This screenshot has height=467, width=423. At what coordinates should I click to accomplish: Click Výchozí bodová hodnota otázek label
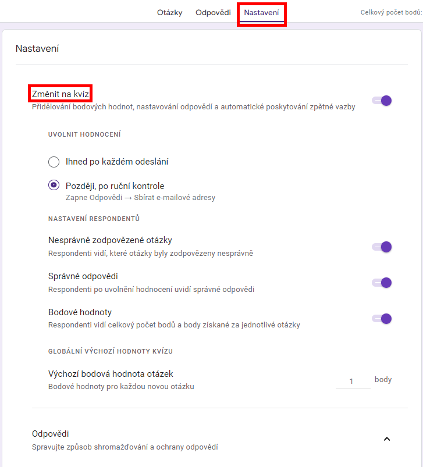click(x=111, y=374)
